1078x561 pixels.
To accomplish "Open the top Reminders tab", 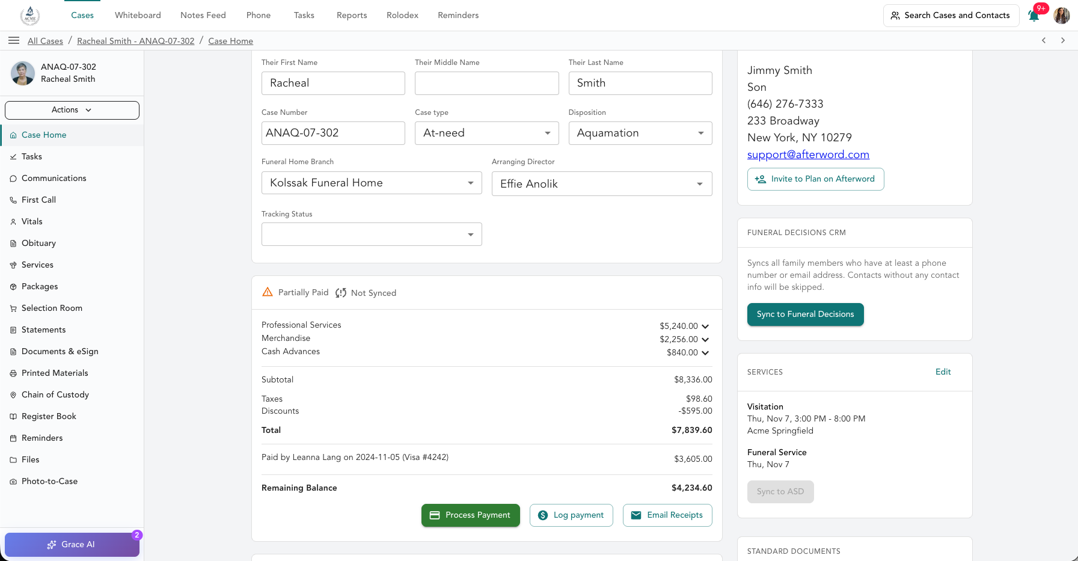I will (x=458, y=16).
